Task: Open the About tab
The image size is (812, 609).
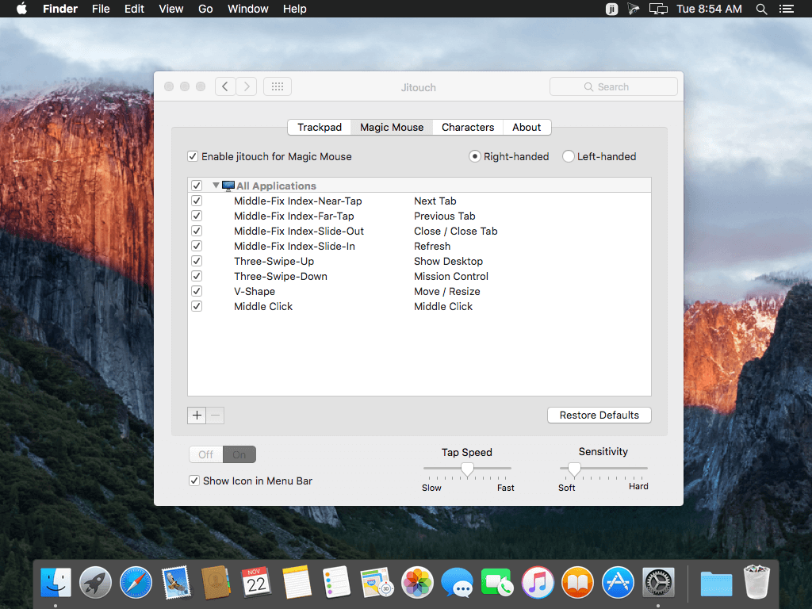Action: point(527,128)
